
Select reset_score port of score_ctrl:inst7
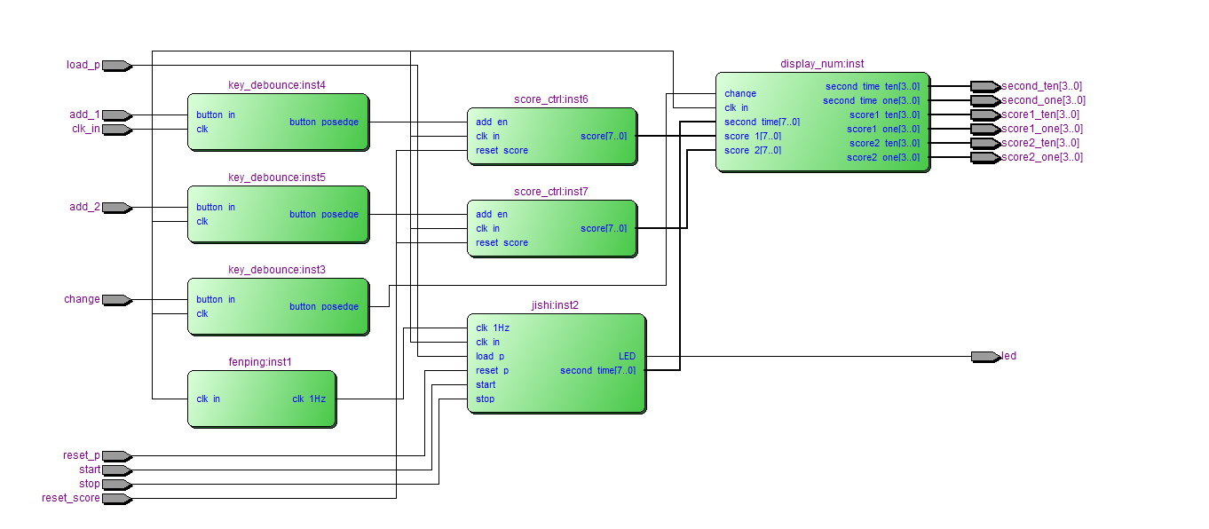click(502, 243)
